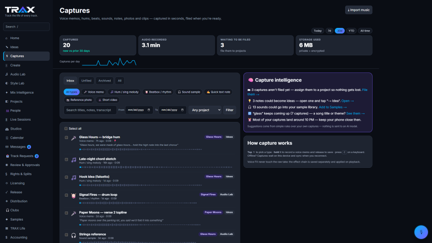Open the Any project dropdown
The width and height of the screenshot is (432, 243).
[x=205, y=110]
